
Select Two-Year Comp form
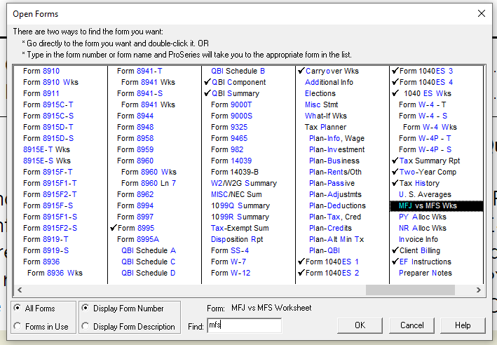(x=428, y=172)
